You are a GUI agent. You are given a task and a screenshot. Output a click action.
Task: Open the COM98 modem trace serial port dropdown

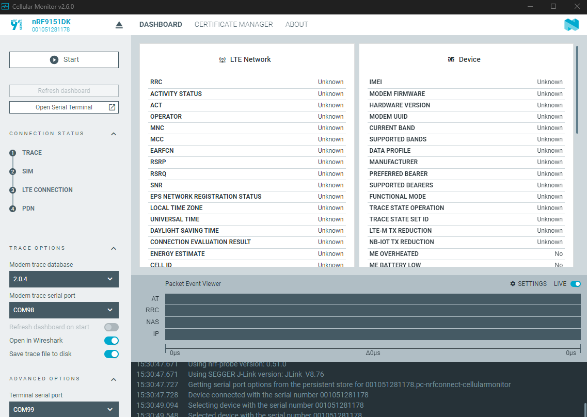64,310
